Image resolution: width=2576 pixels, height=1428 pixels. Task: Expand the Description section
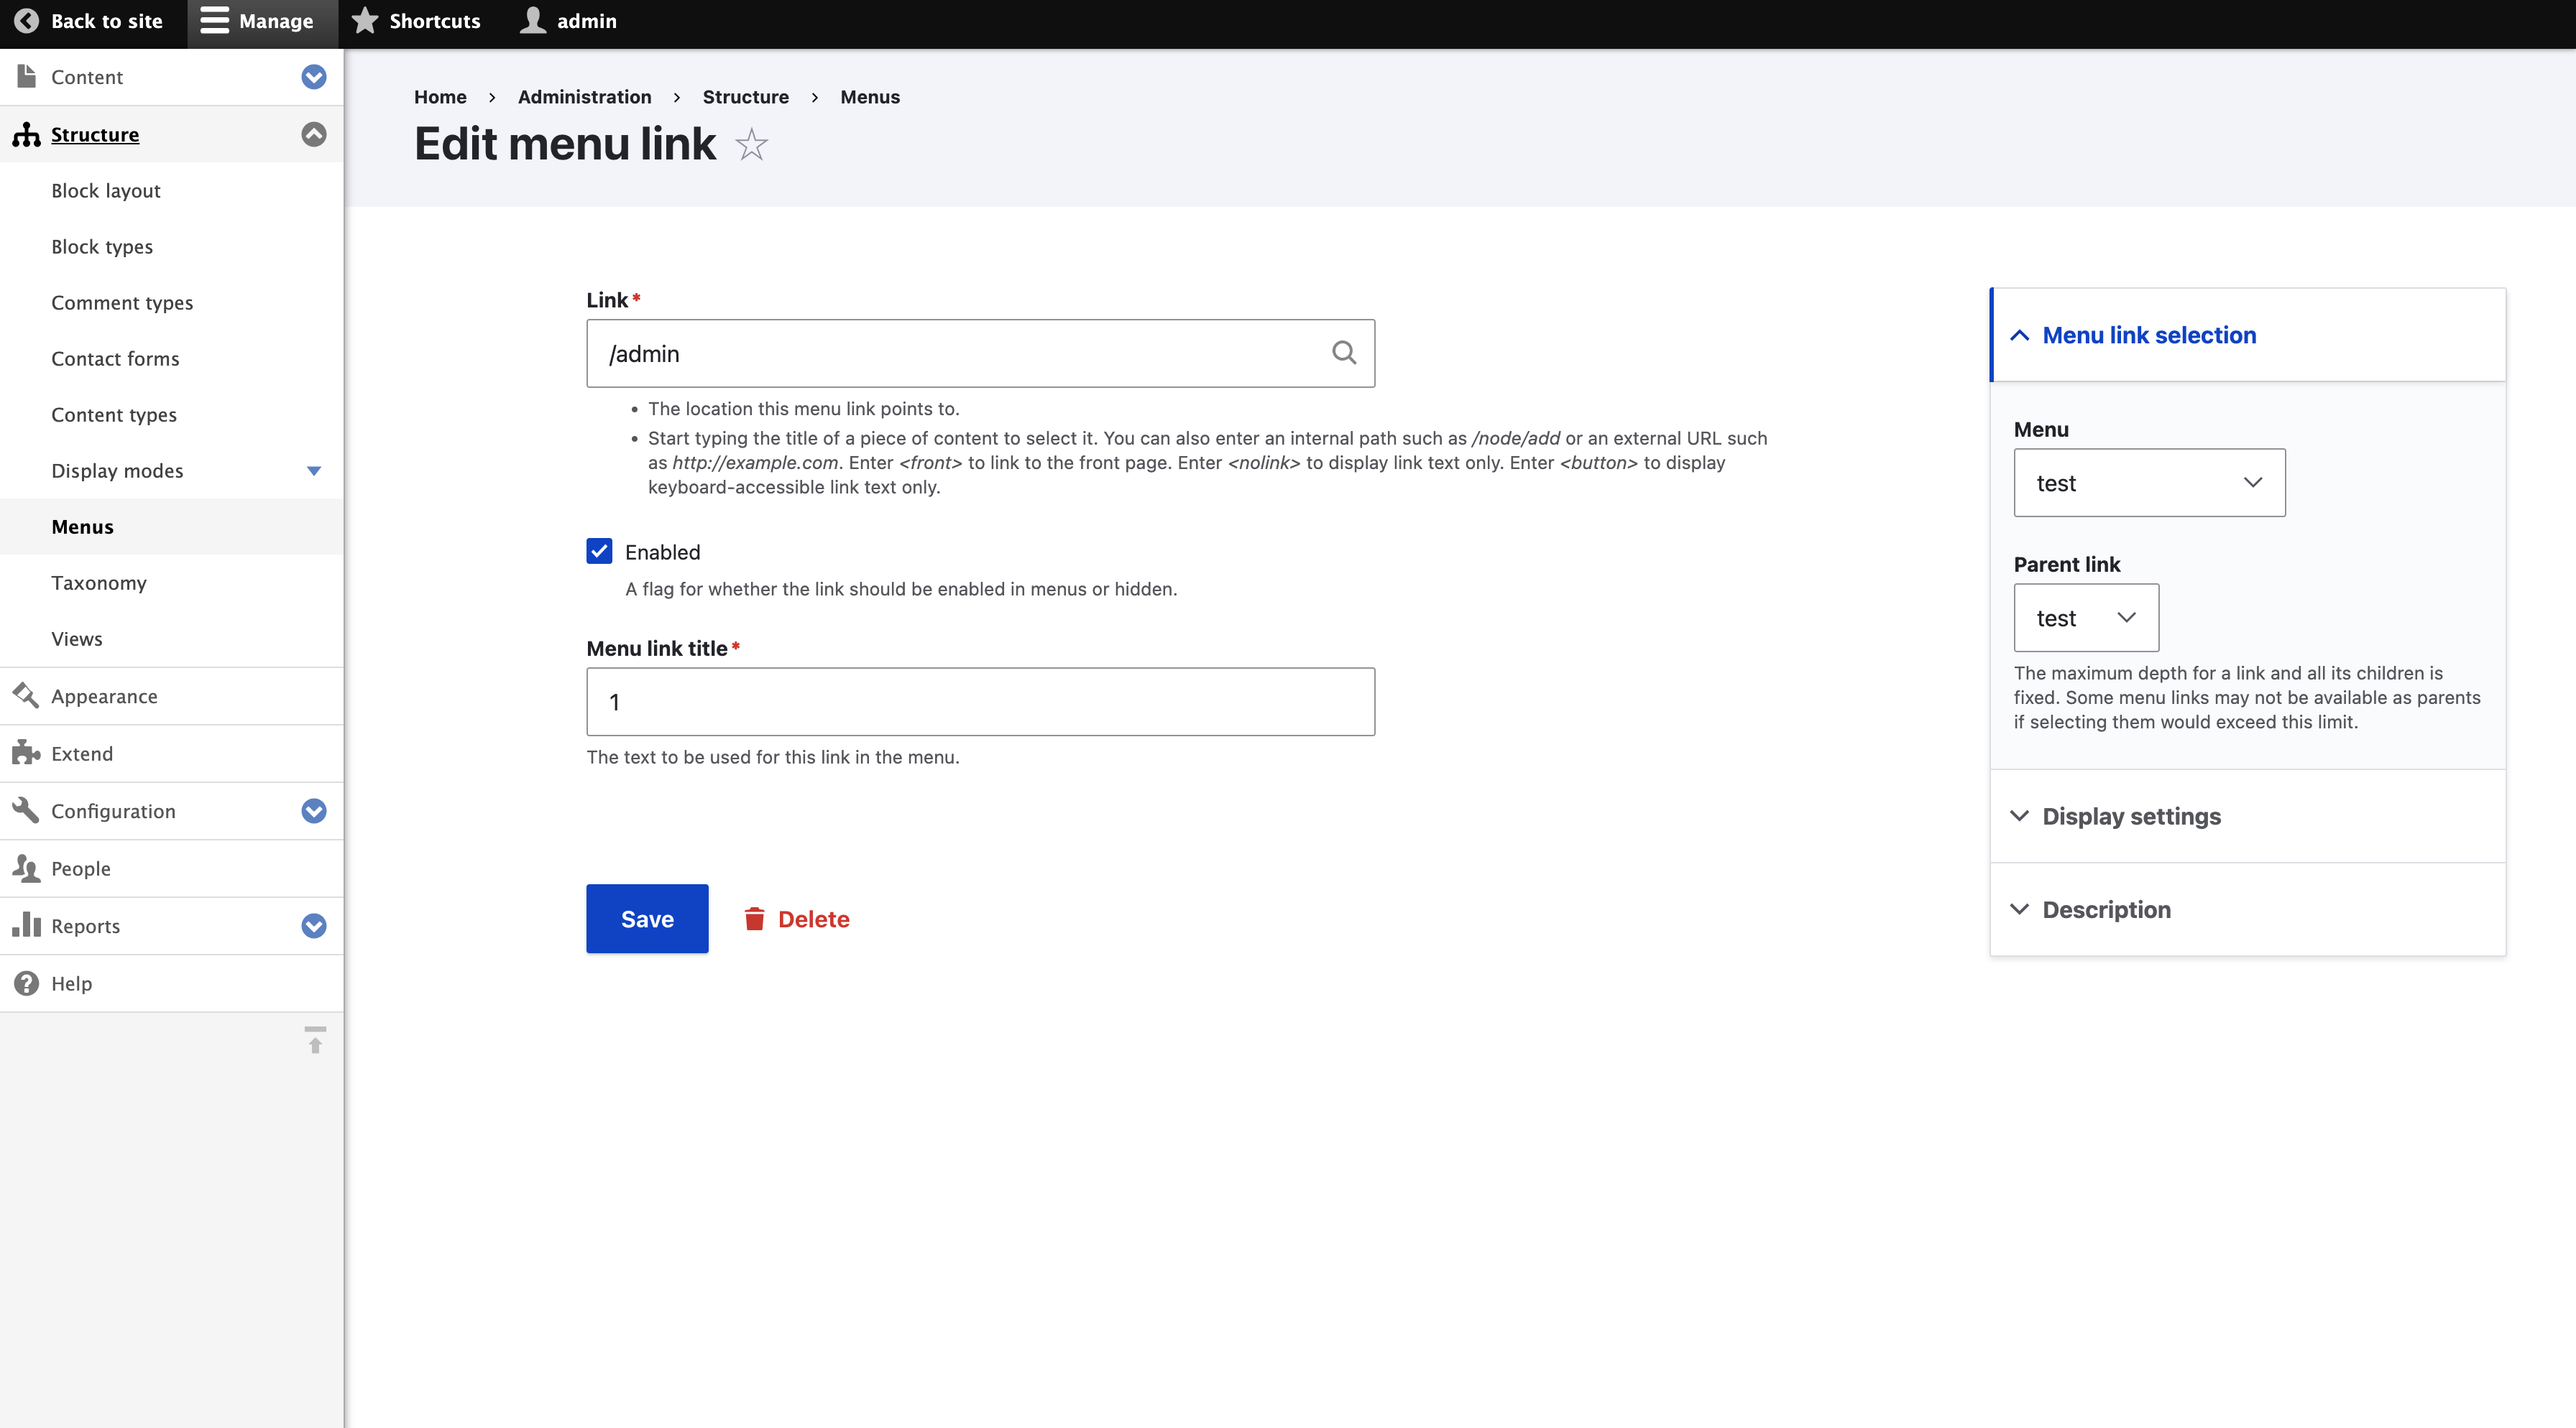pos(2106,909)
